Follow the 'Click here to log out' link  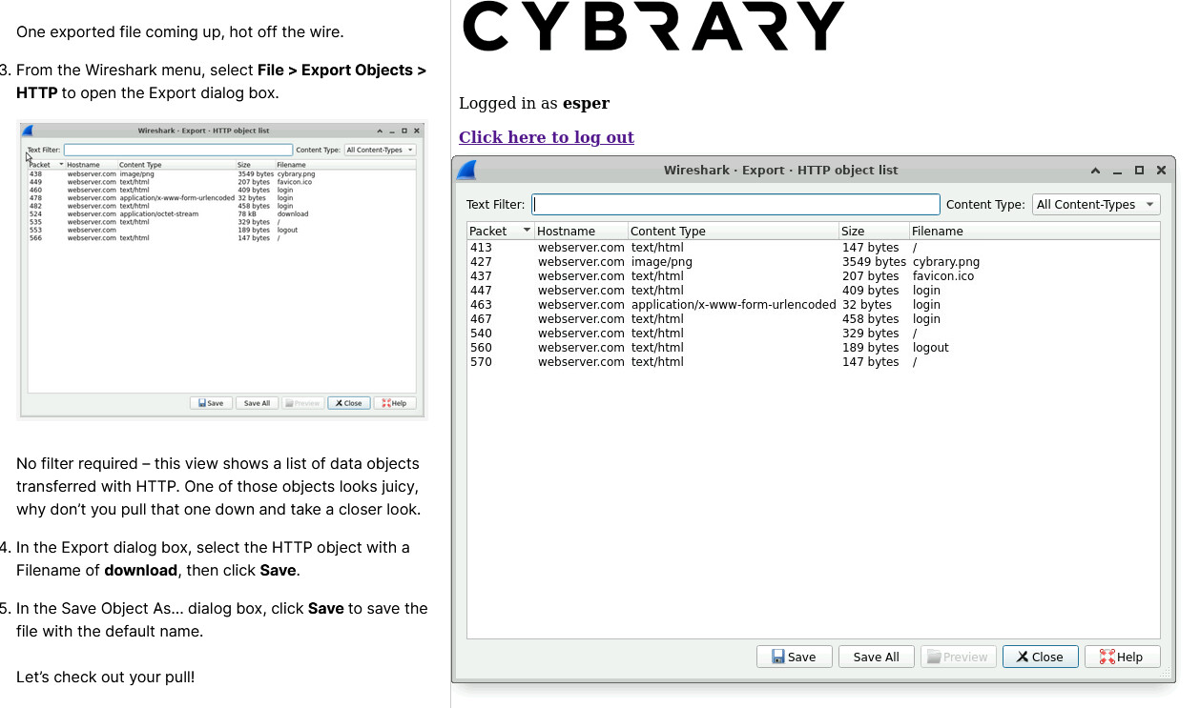(546, 137)
